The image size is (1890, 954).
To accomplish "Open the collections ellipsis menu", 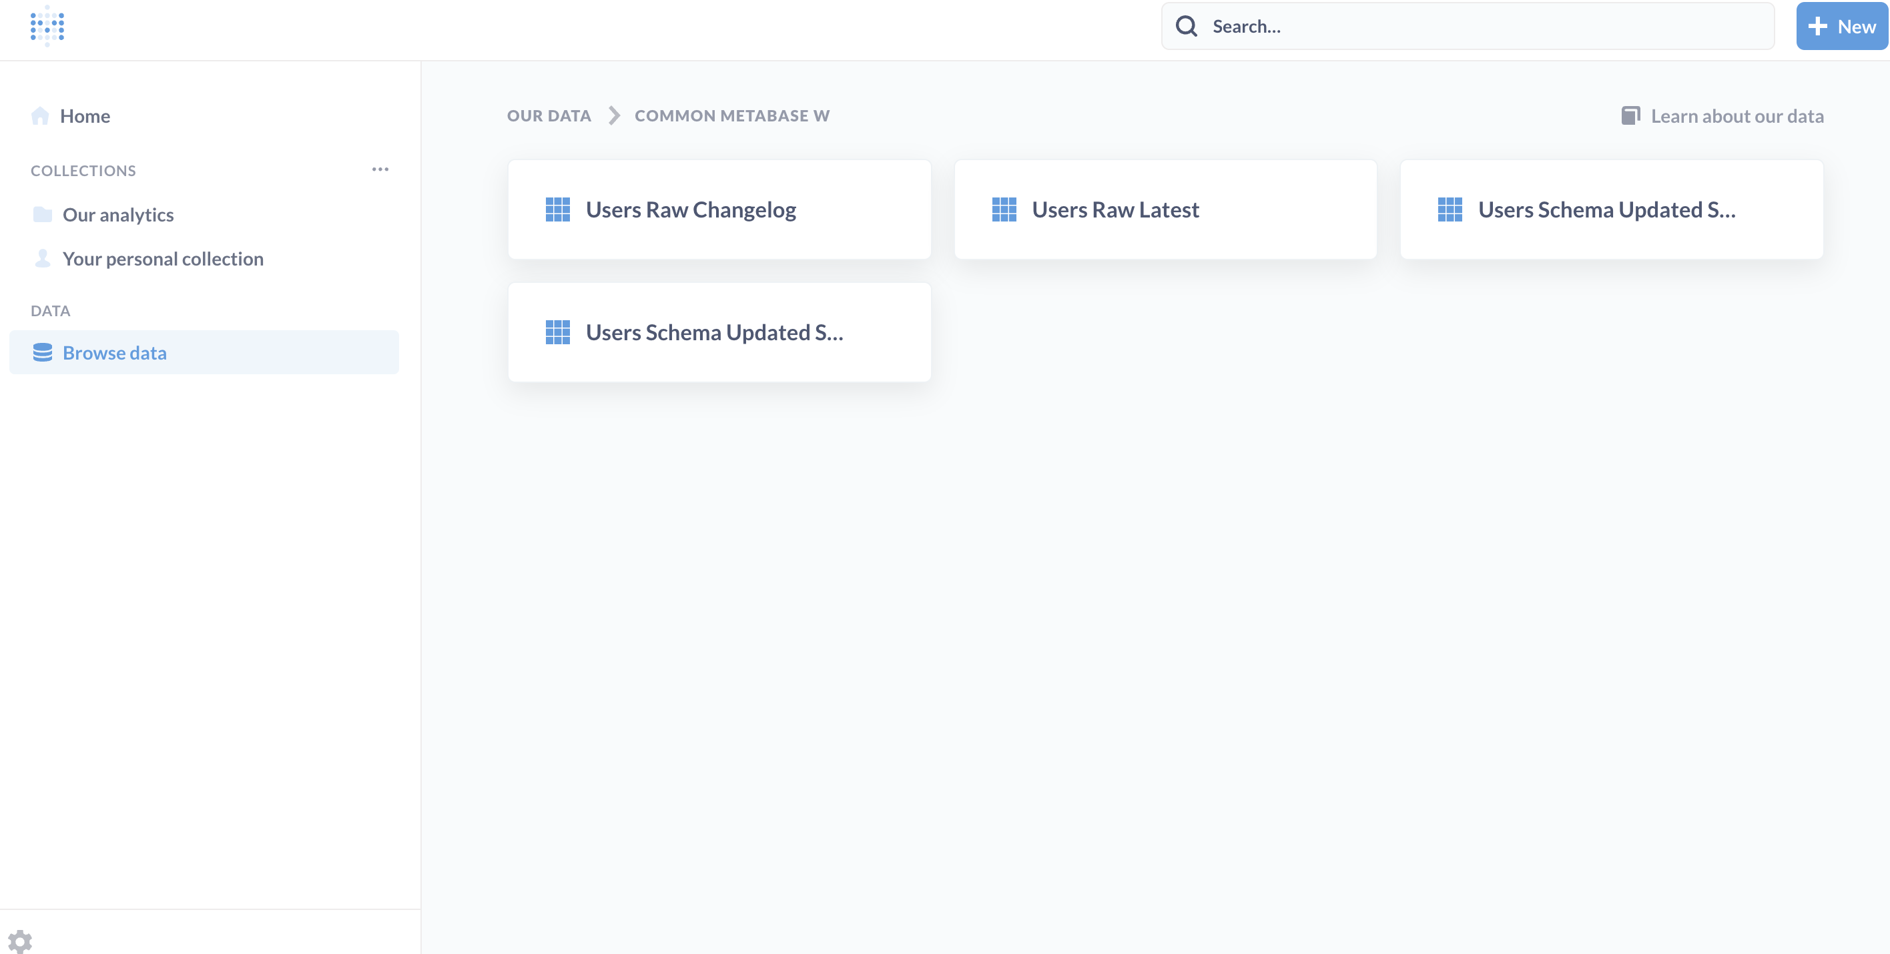I will click(x=380, y=169).
